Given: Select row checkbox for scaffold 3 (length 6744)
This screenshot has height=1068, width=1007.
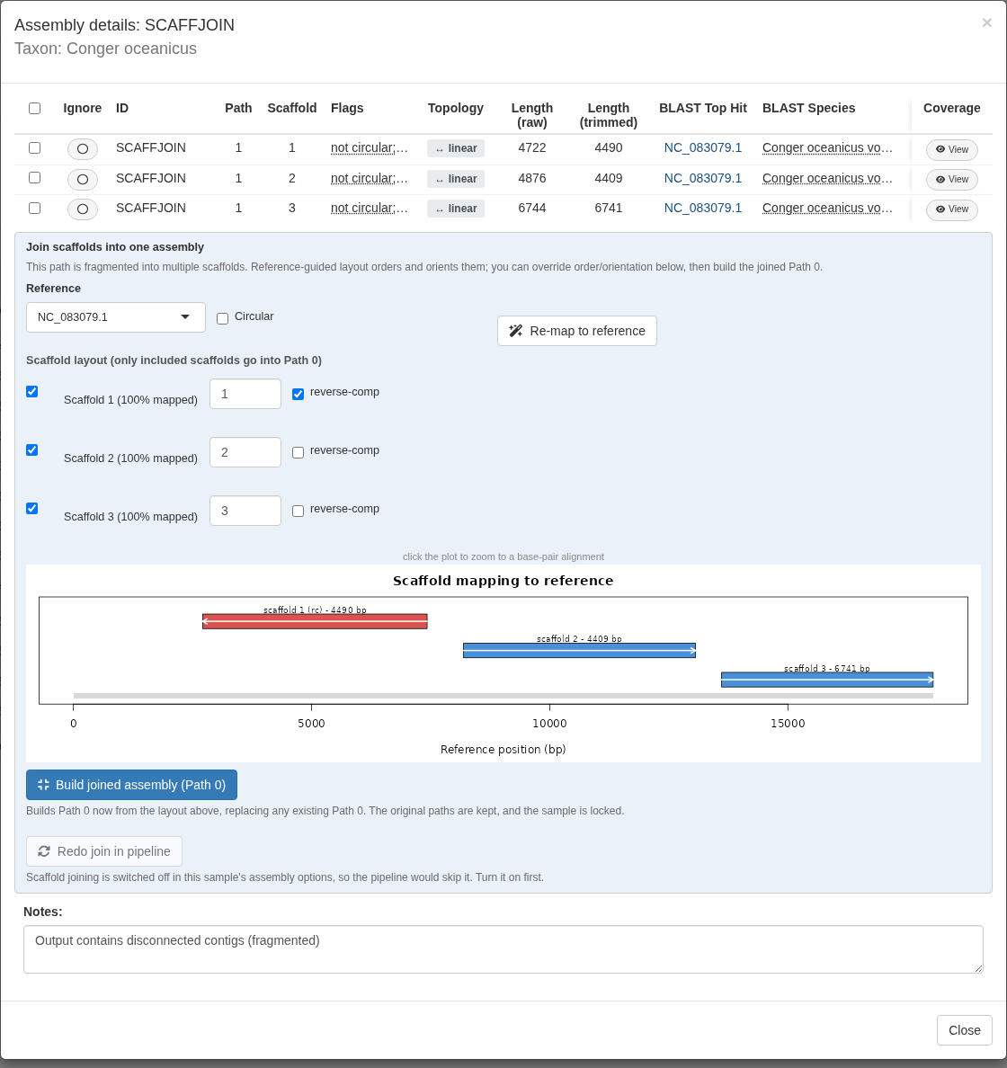Looking at the screenshot, I should point(35,208).
